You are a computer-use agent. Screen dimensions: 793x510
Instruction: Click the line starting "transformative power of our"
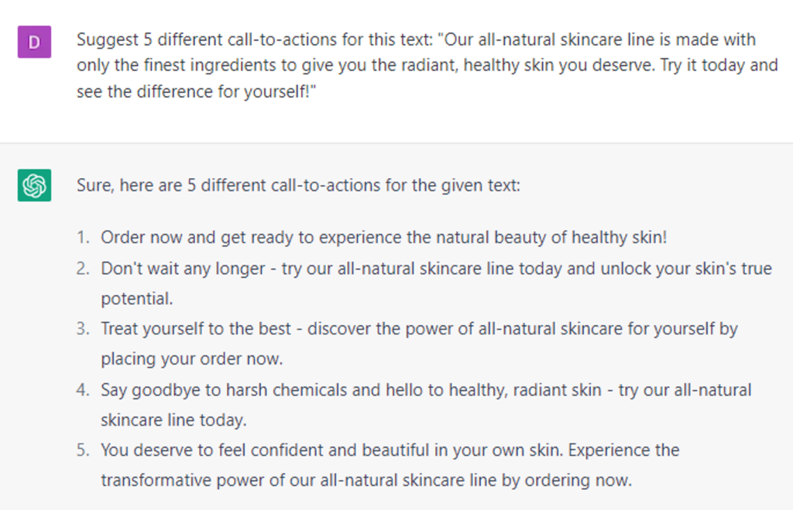366,480
